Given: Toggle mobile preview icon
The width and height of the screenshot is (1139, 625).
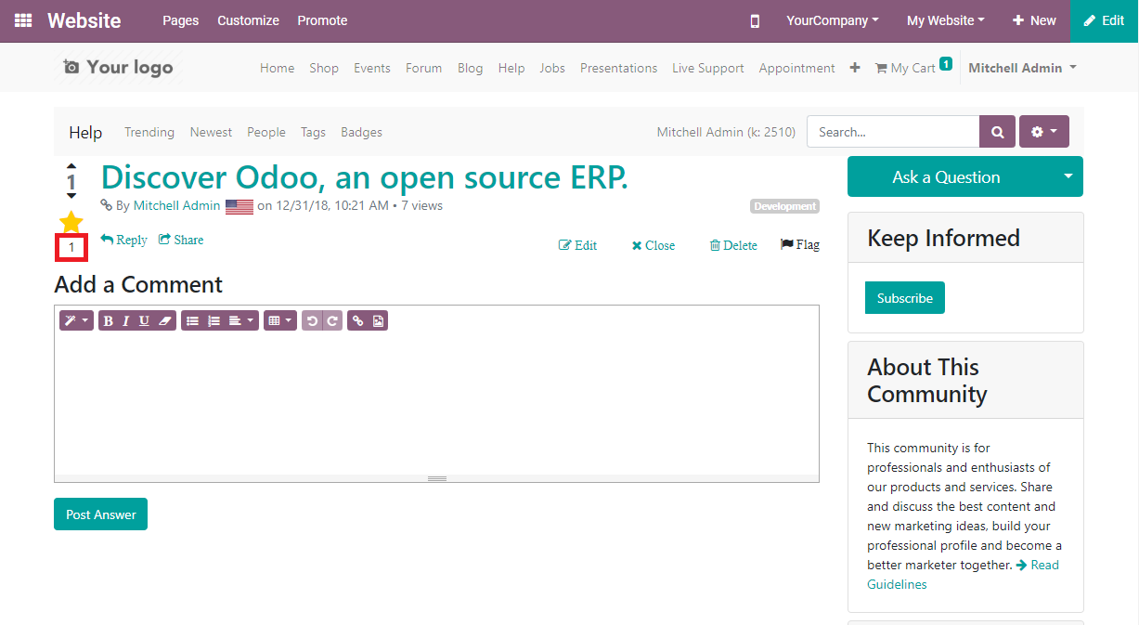Looking at the screenshot, I should [x=755, y=20].
